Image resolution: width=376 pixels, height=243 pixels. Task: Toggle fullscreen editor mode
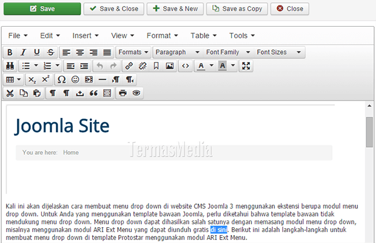pos(246,66)
